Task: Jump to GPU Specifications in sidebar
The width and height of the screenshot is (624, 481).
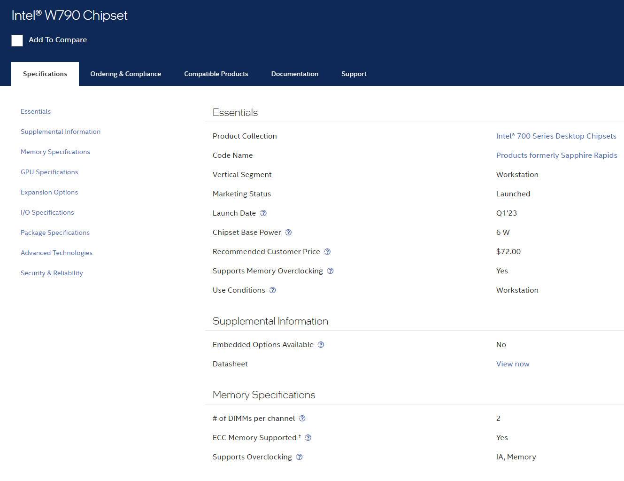Action: 49,172
